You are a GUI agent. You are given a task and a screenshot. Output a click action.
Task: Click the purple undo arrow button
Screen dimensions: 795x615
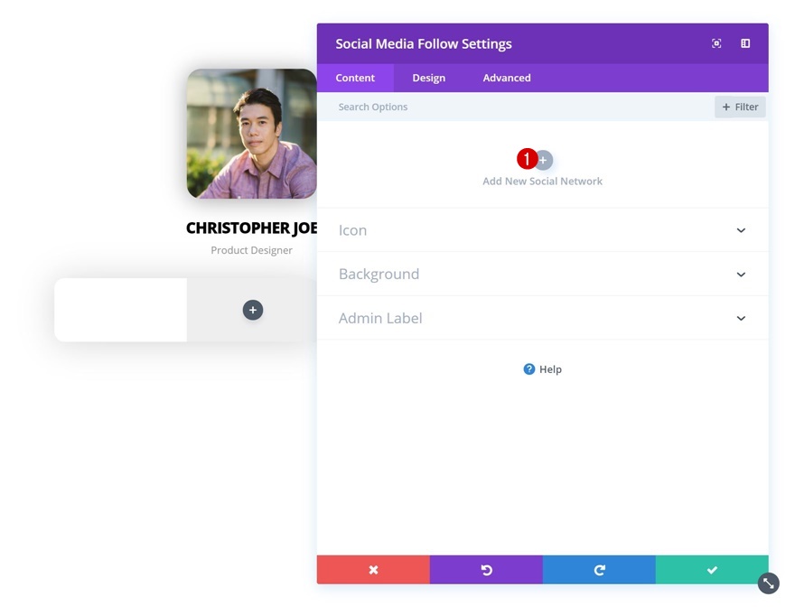pos(486,570)
